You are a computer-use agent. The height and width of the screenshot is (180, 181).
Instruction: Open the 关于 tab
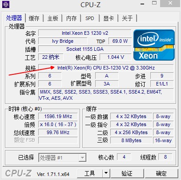(127, 18)
